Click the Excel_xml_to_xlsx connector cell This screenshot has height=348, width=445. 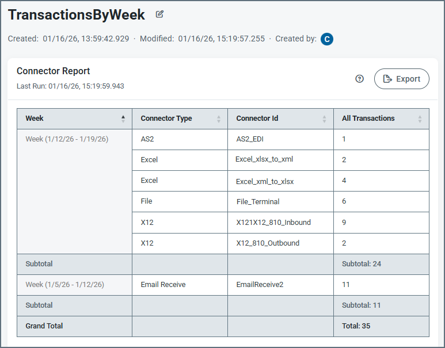tap(265, 181)
